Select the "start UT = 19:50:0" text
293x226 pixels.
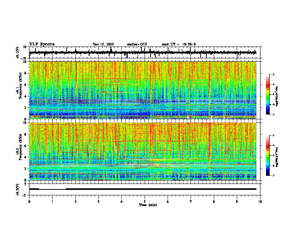(179, 44)
